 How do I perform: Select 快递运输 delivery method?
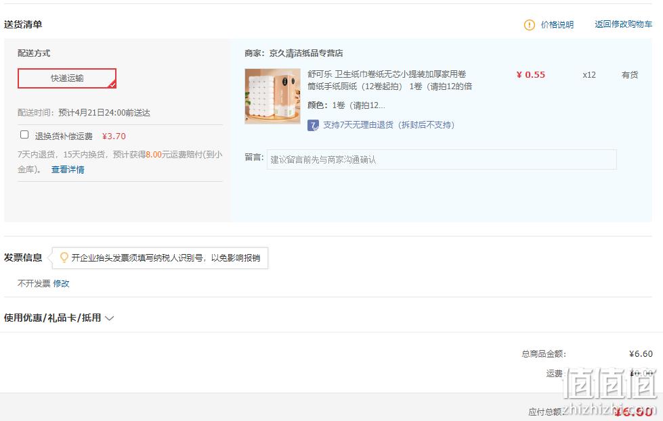click(x=67, y=78)
